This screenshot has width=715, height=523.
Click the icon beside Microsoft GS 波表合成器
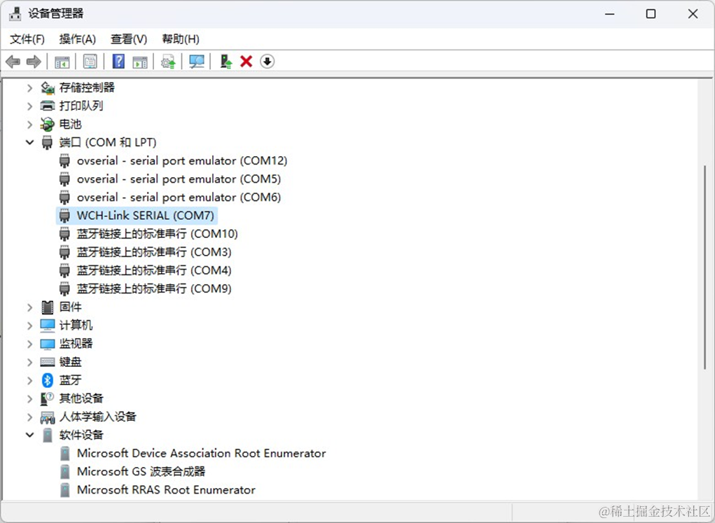[65, 471]
